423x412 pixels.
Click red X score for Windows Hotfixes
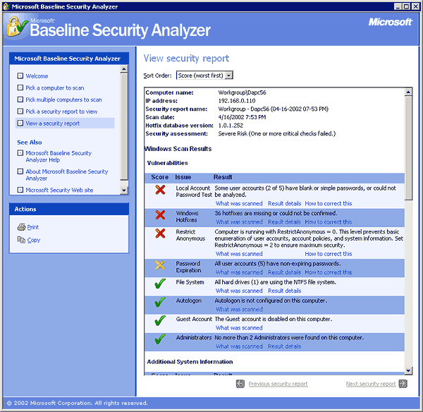point(160,215)
